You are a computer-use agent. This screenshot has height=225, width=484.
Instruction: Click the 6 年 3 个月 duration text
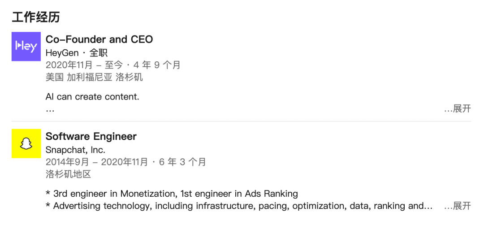pyautogui.click(x=182, y=162)
